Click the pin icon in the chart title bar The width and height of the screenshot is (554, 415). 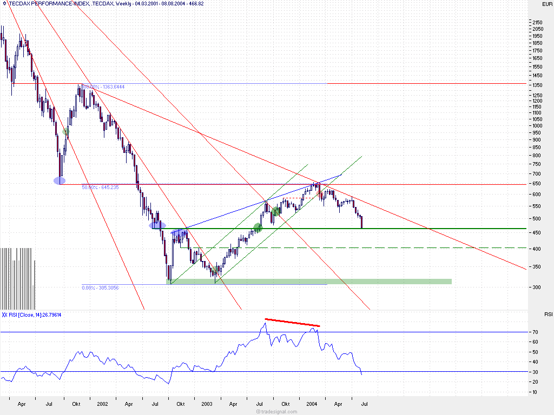4,3
